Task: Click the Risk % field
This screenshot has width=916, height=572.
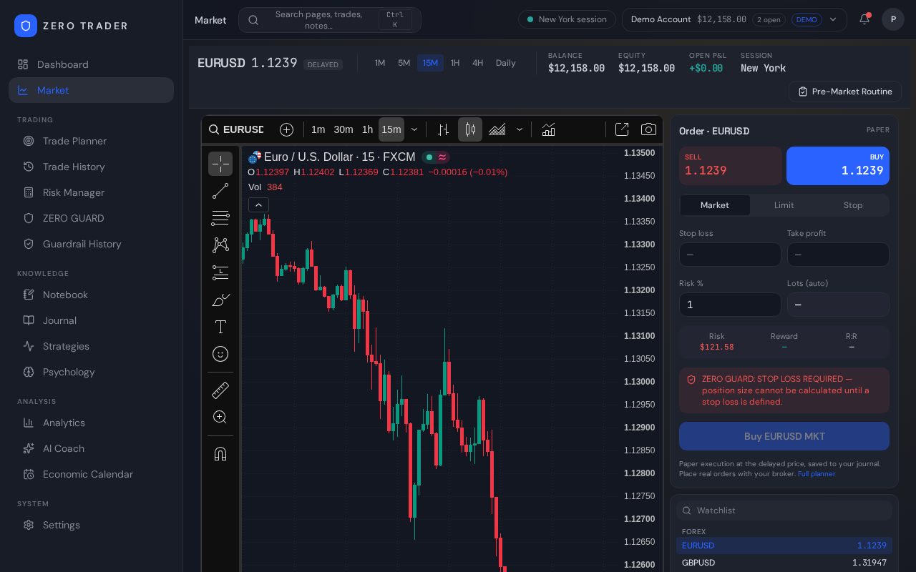Action: pos(730,305)
